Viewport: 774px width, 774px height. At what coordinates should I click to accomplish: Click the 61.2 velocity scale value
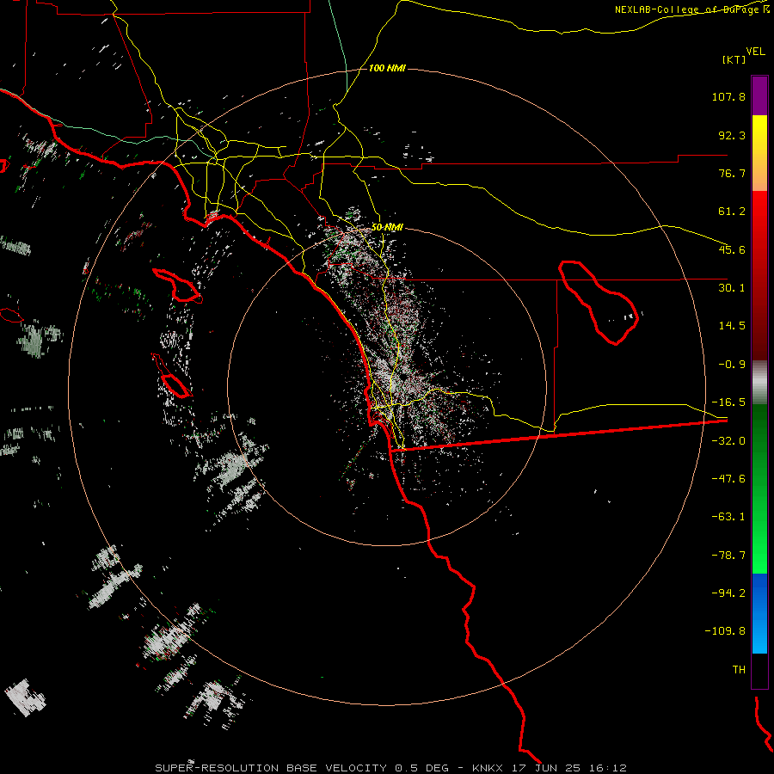point(732,212)
